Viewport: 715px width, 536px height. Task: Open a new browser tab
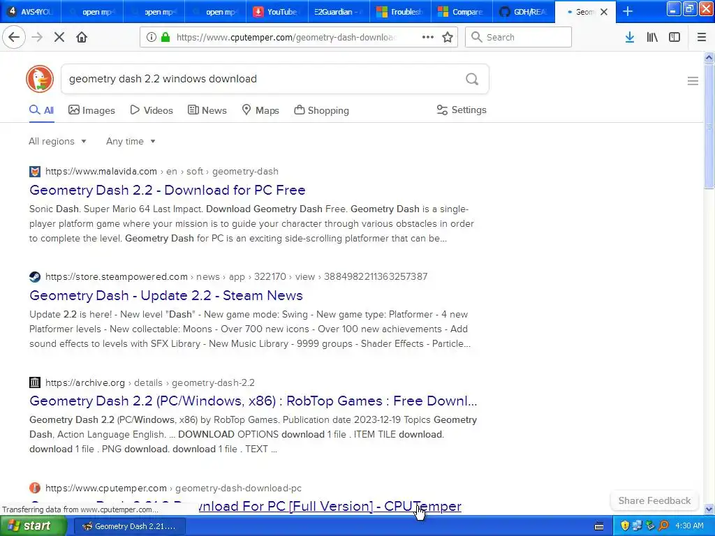point(628,11)
